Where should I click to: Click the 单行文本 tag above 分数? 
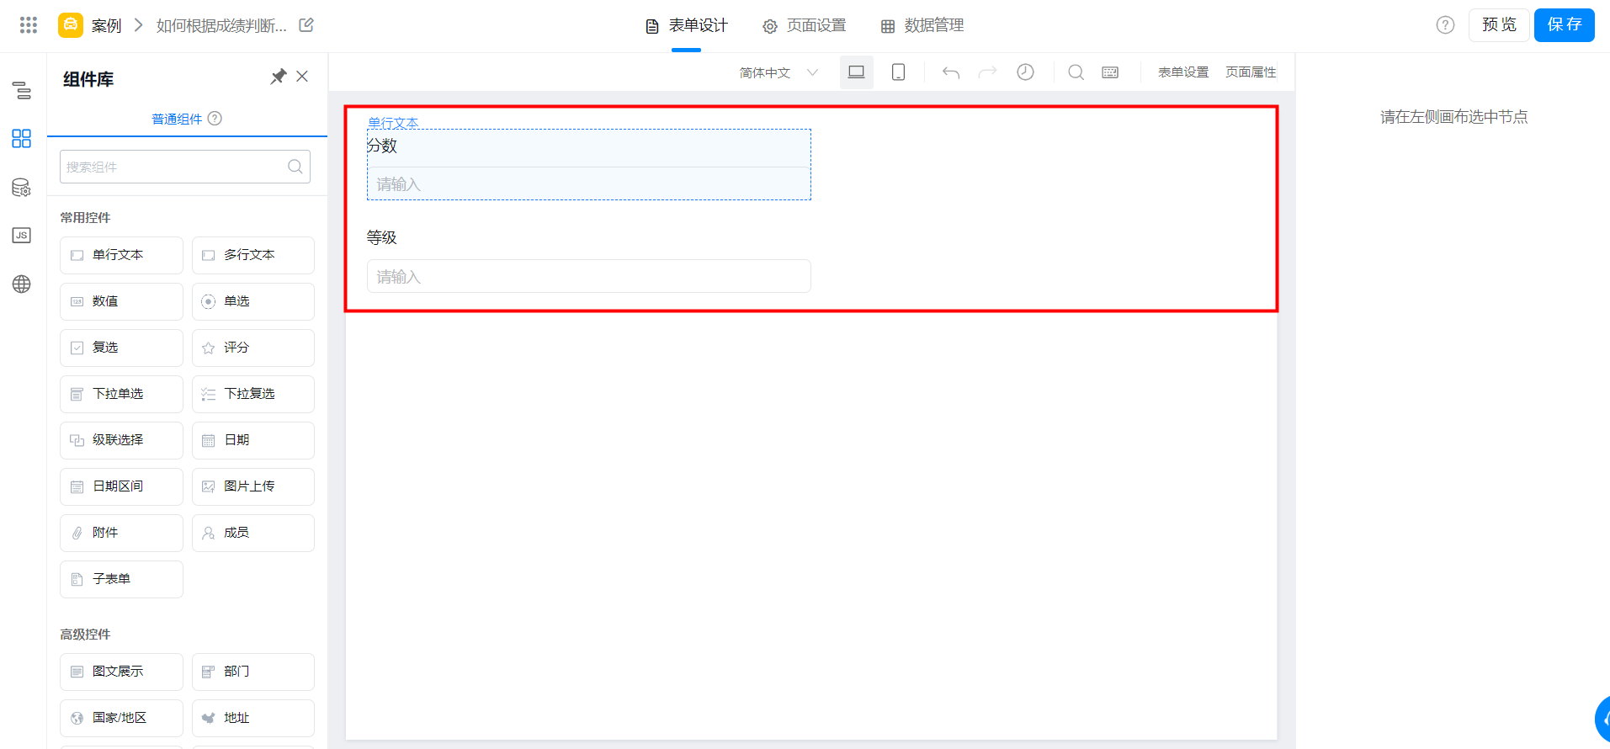coord(393,123)
